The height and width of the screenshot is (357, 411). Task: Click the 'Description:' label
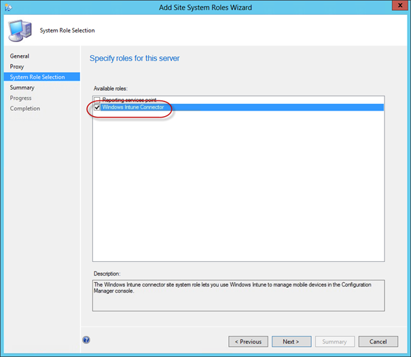(x=107, y=274)
